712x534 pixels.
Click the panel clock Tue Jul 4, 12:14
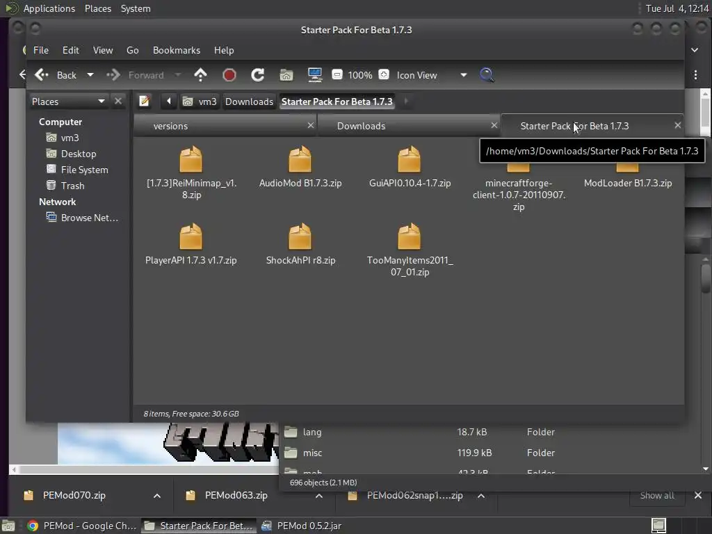pyautogui.click(x=677, y=8)
